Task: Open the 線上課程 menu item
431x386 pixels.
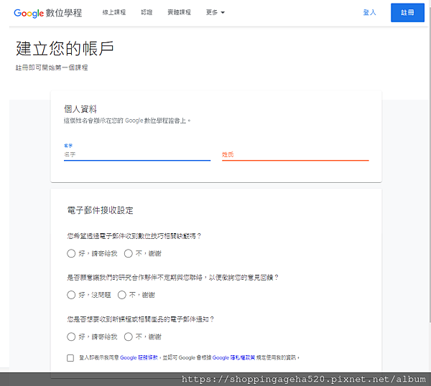Action: (x=114, y=12)
